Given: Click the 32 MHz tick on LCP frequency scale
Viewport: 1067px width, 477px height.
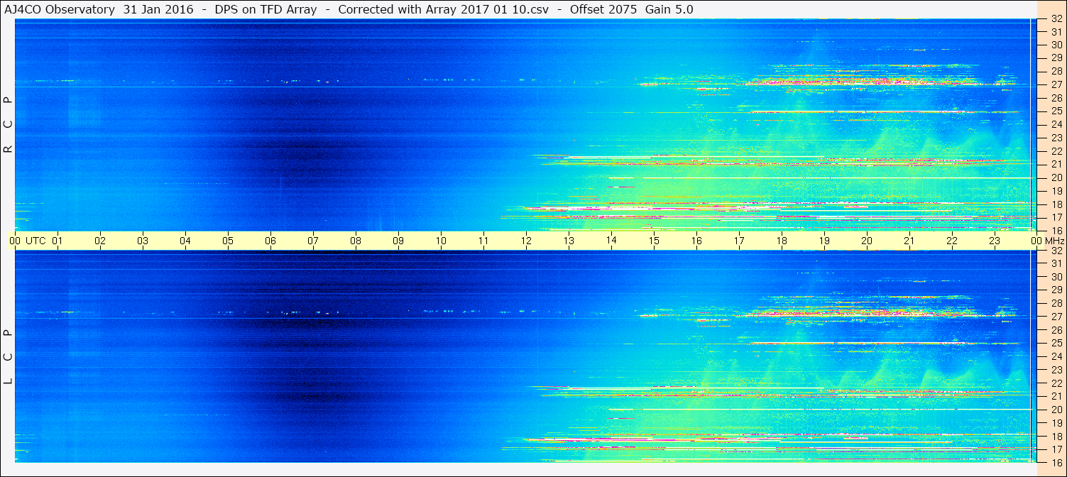Looking at the screenshot, I should coord(1056,251).
